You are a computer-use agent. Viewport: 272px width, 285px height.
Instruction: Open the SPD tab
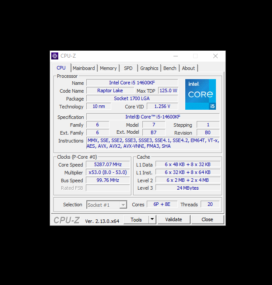[128, 68]
